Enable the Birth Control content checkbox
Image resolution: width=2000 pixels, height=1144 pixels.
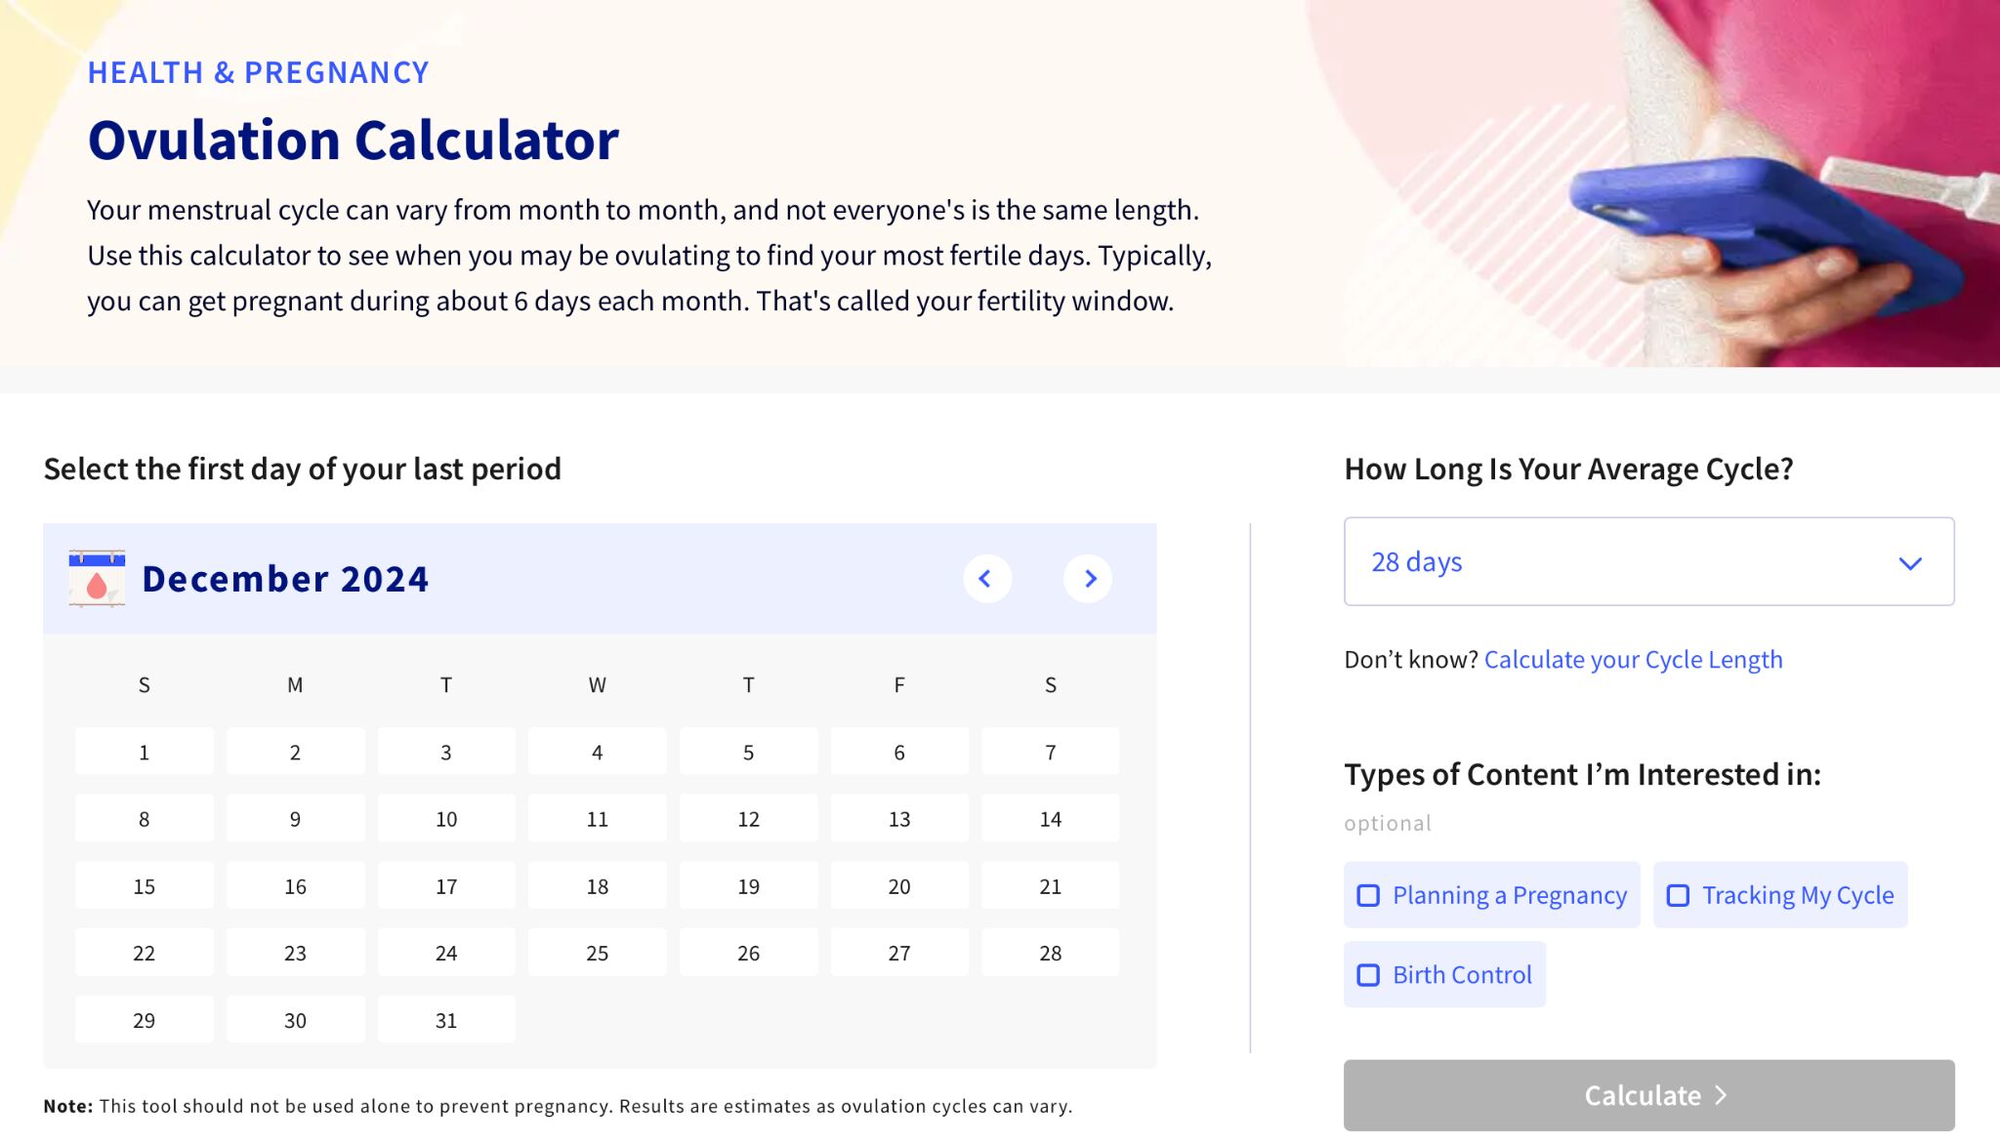click(x=1367, y=974)
